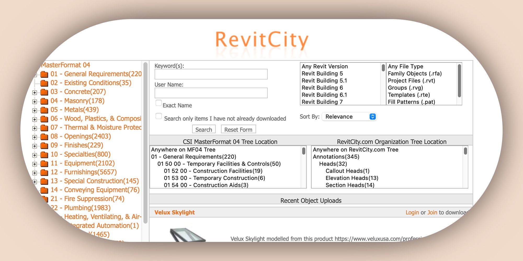Open the Sort By Relevance dropdown

point(349,117)
